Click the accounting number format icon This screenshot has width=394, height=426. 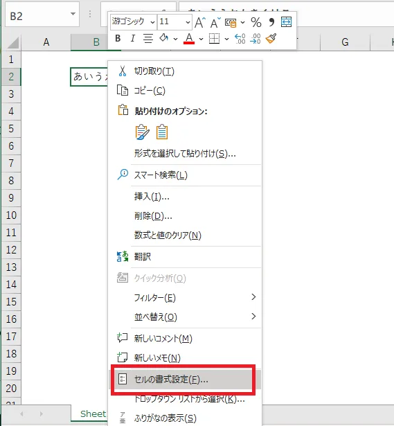tap(231, 23)
